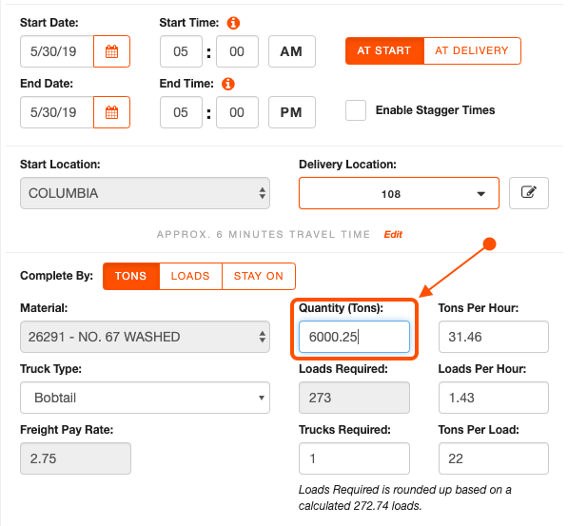Expand the Start Location COLUMBIA dropdown

click(x=145, y=193)
